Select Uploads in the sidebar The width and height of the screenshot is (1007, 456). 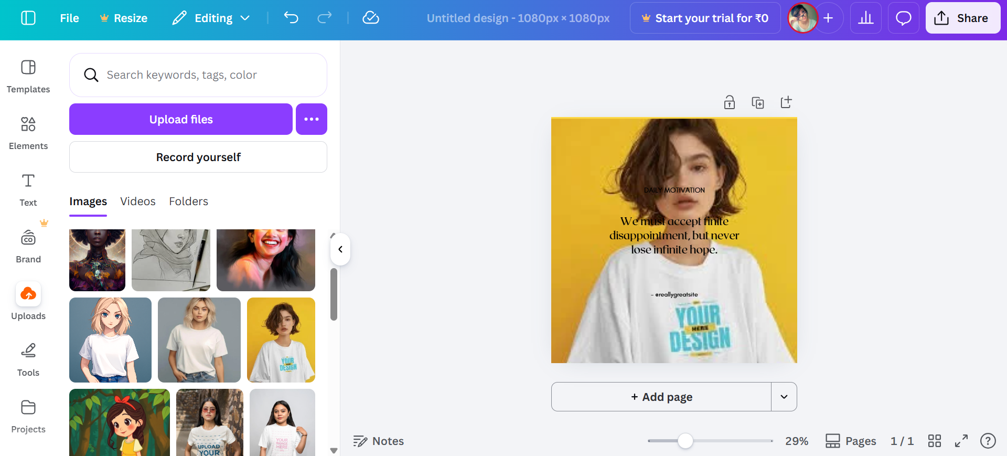click(x=28, y=301)
